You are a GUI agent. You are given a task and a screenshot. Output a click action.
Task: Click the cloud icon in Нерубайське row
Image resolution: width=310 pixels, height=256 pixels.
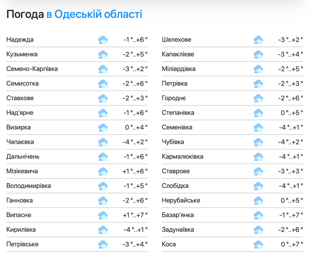258,201
